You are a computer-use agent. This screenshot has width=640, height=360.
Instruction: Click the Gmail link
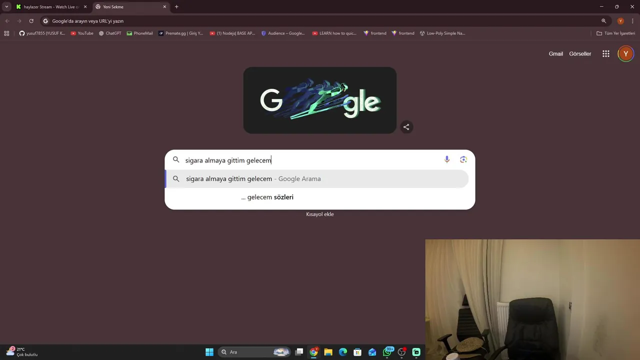point(556,54)
